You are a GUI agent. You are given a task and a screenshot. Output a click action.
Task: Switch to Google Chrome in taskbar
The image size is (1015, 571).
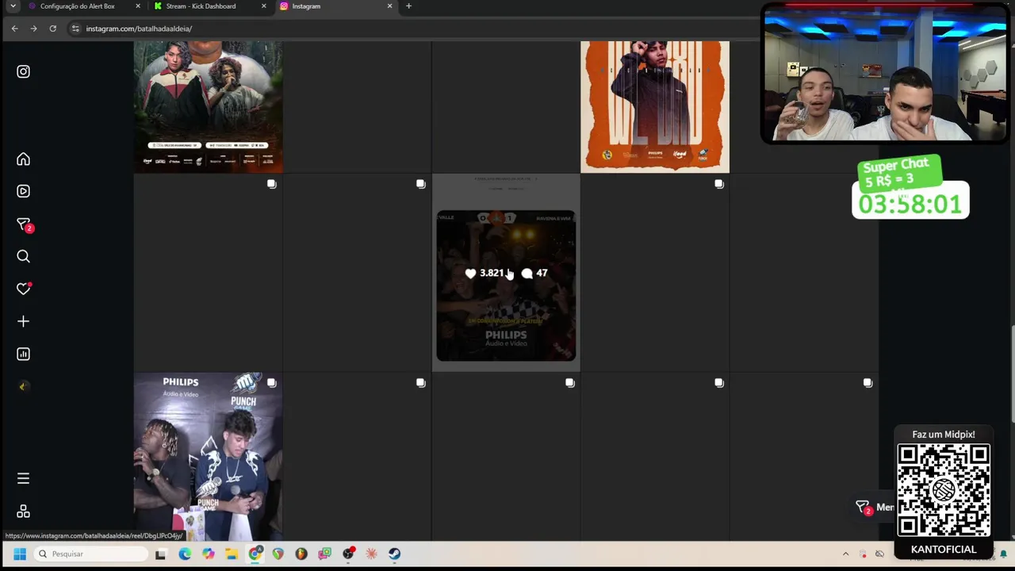pyautogui.click(x=255, y=554)
